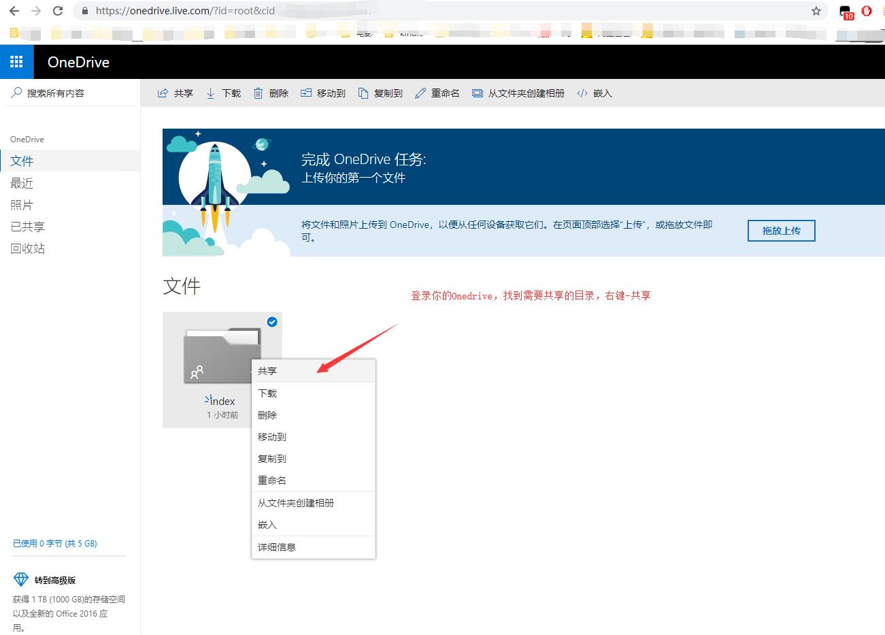
Task: Choose 重命名 in the context menu
Action: point(314,481)
